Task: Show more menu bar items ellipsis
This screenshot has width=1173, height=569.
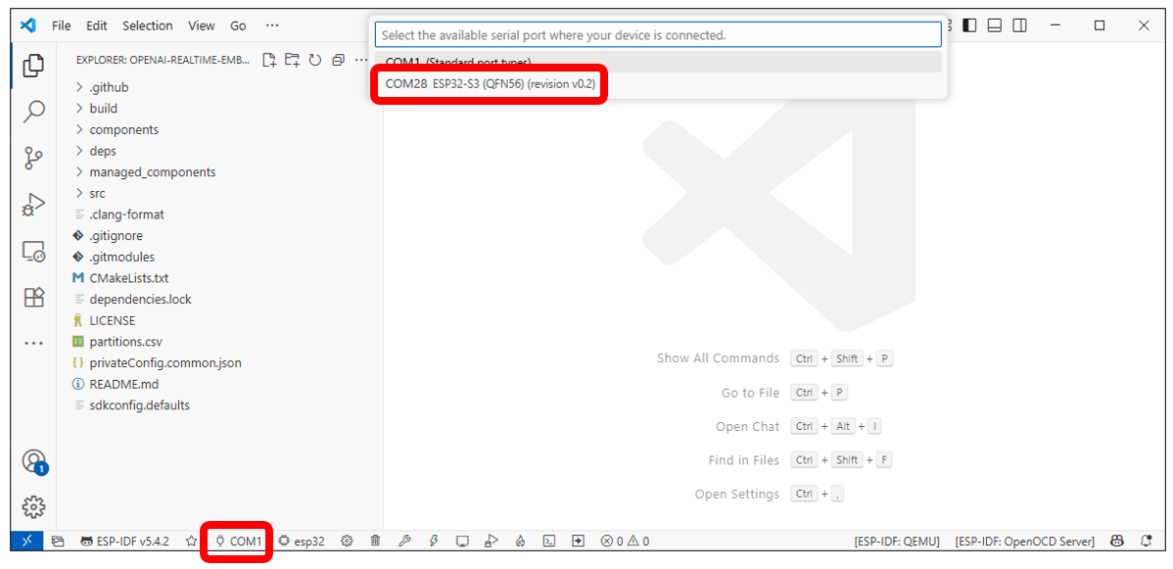Action: click(x=272, y=25)
